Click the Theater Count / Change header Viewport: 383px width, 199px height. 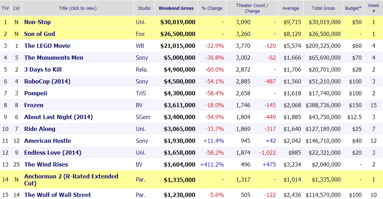point(252,8)
